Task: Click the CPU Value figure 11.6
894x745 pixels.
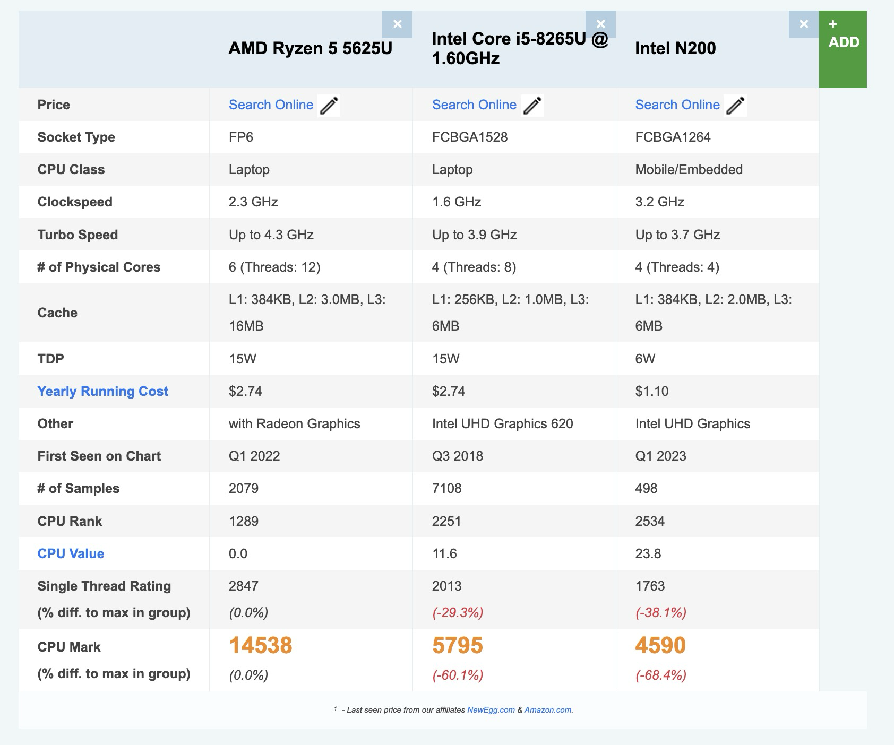Action: coord(444,553)
